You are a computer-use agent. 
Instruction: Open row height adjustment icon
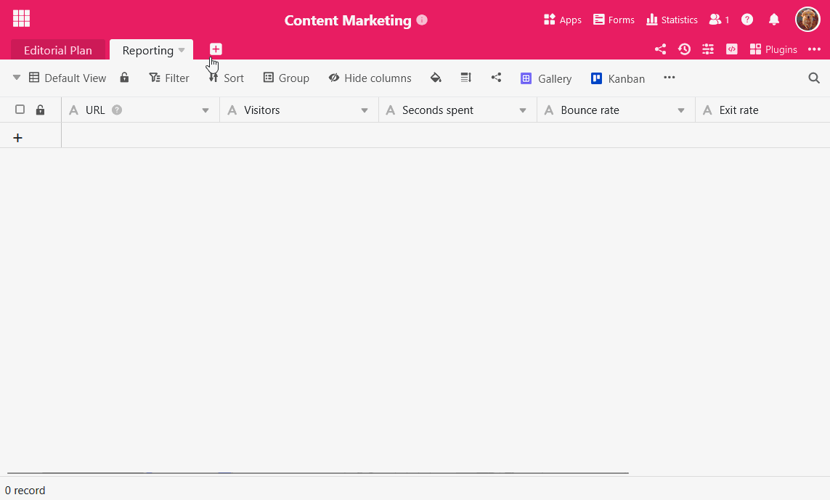coord(466,78)
